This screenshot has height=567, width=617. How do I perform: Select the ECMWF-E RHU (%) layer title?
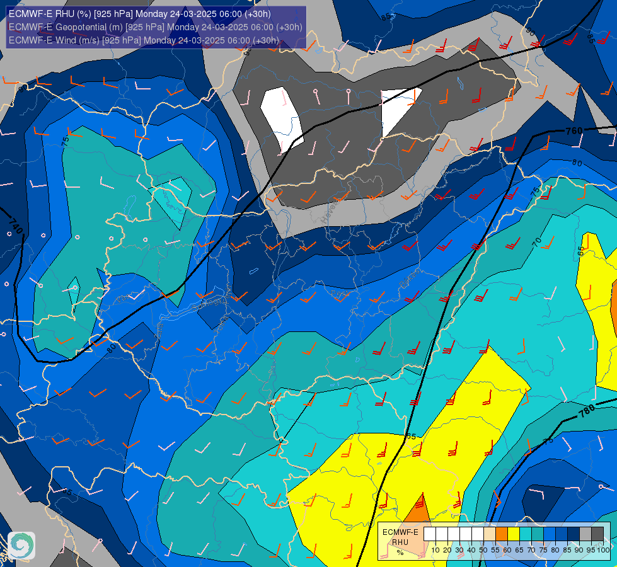[140, 14]
